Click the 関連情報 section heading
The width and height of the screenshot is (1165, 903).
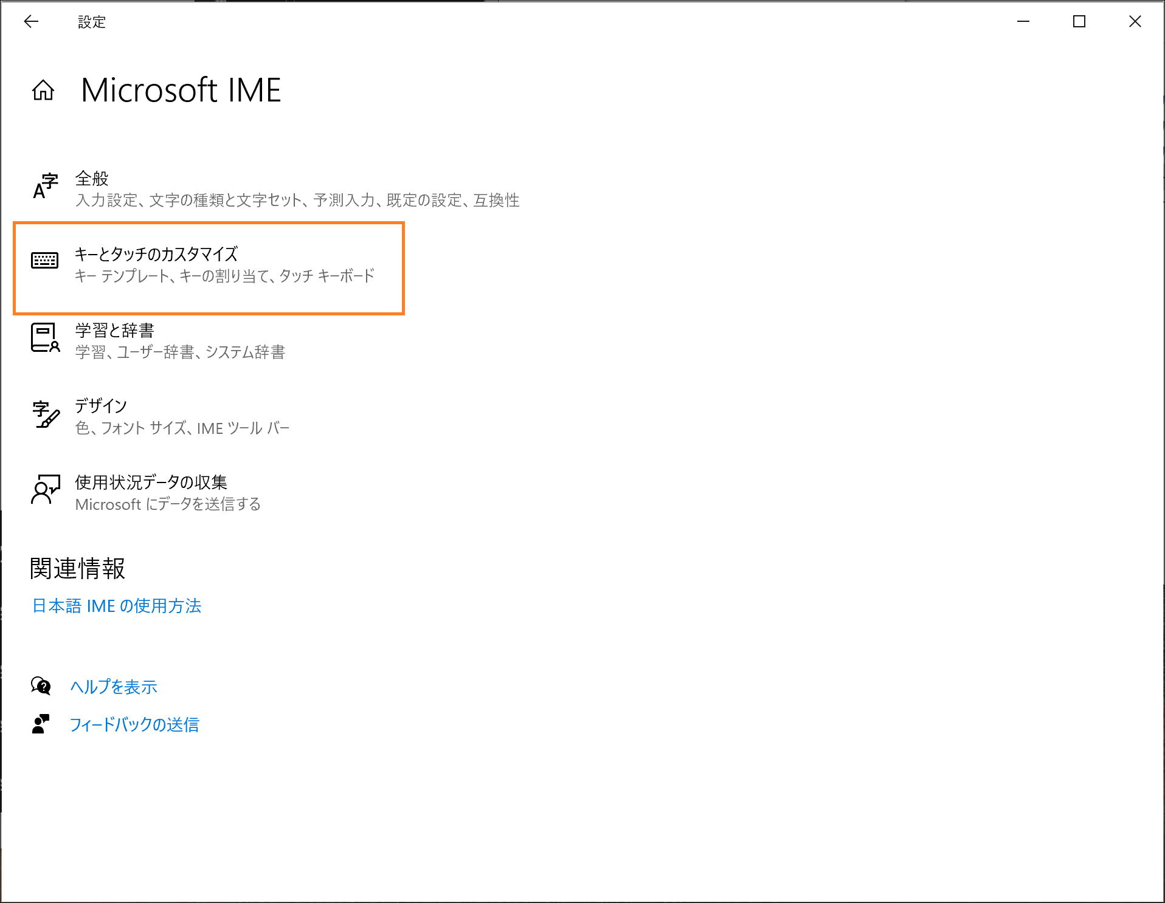(78, 569)
